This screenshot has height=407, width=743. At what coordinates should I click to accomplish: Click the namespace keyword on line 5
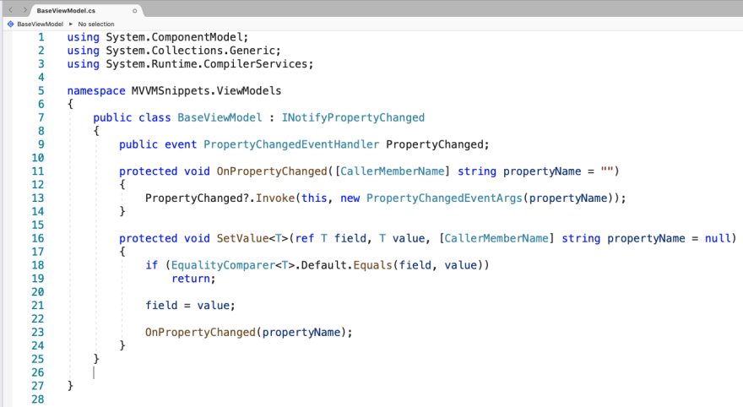pyautogui.click(x=96, y=90)
